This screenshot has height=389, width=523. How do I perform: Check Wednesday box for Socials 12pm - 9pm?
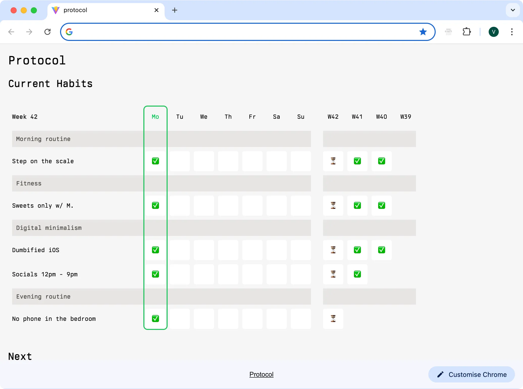[x=204, y=274]
